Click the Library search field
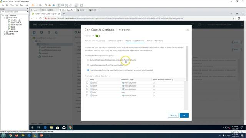The image size is (246, 138). [x=14, y=12]
